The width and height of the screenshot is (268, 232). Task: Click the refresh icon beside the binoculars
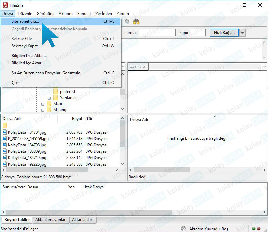click(127, 22)
